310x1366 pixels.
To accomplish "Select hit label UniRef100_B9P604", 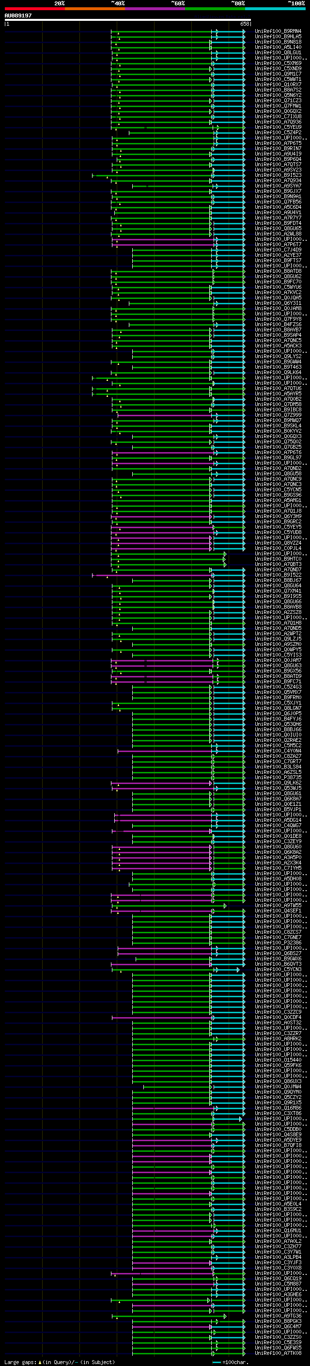I will (x=278, y=159).
